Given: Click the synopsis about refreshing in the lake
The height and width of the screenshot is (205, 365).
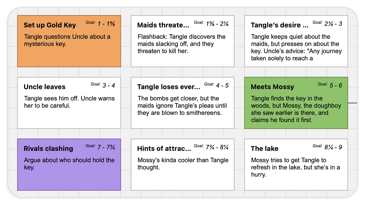Looking at the screenshot, I should coord(295,167).
